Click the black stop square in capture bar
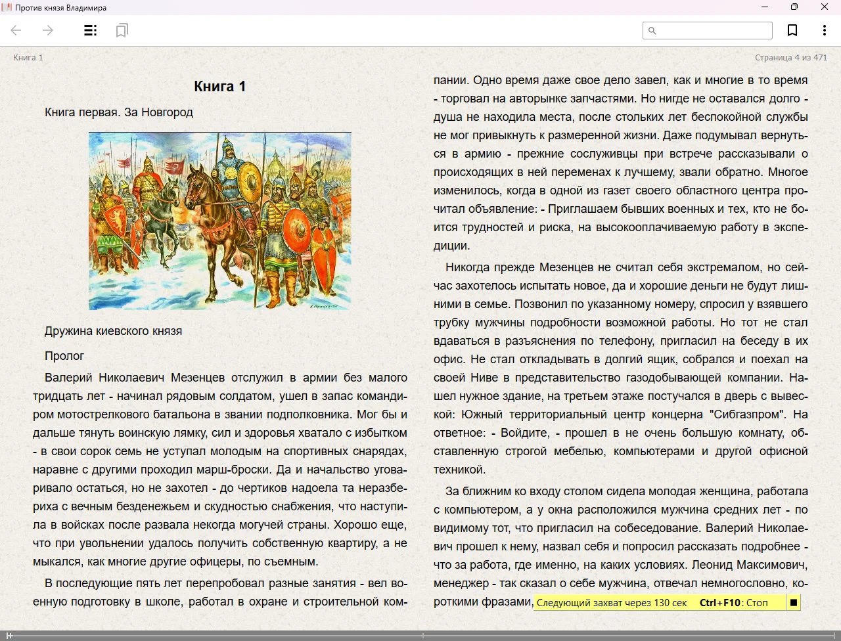Screen dimensions: 841x641 pos(794,602)
